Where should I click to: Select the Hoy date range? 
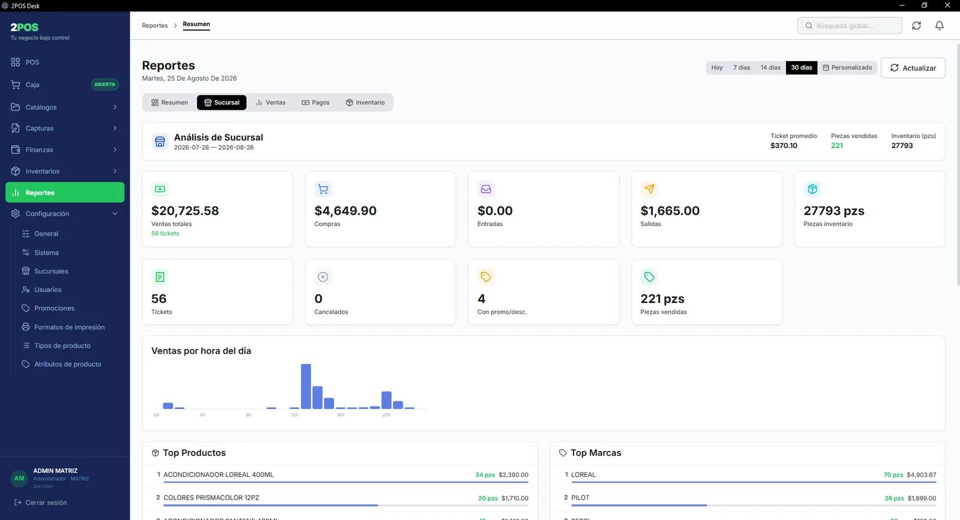(717, 68)
